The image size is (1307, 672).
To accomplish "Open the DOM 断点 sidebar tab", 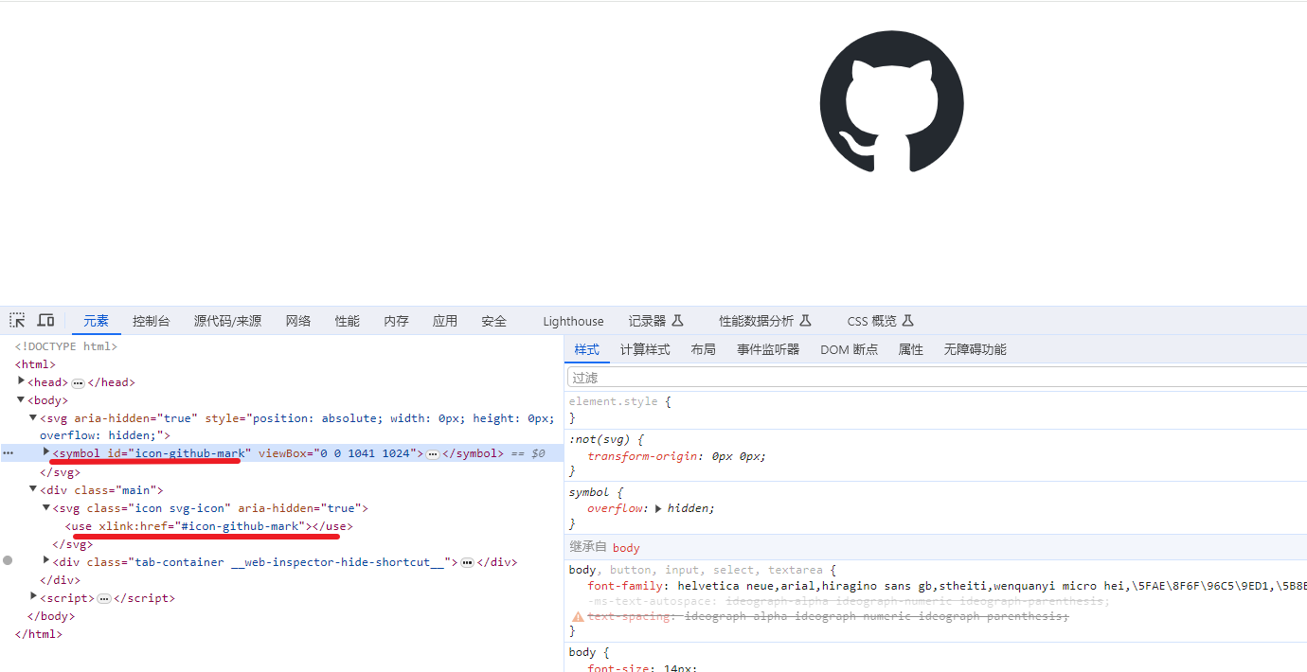I will click(849, 349).
